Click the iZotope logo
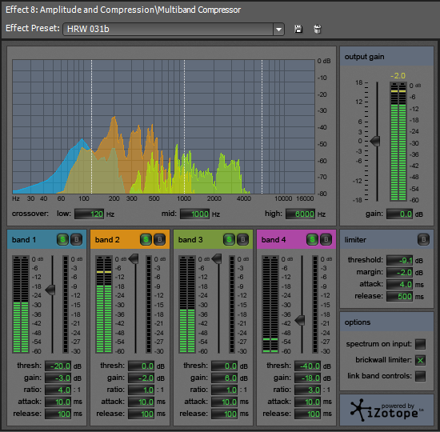440x432 pixels. click(386, 410)
